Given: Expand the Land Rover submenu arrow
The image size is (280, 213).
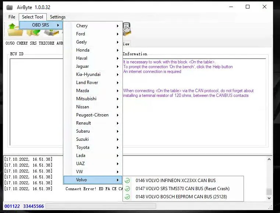Looking at the screenshot, I should point(118,83).
